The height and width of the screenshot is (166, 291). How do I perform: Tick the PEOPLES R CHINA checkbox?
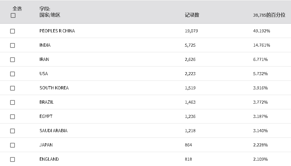pos(12,31)
